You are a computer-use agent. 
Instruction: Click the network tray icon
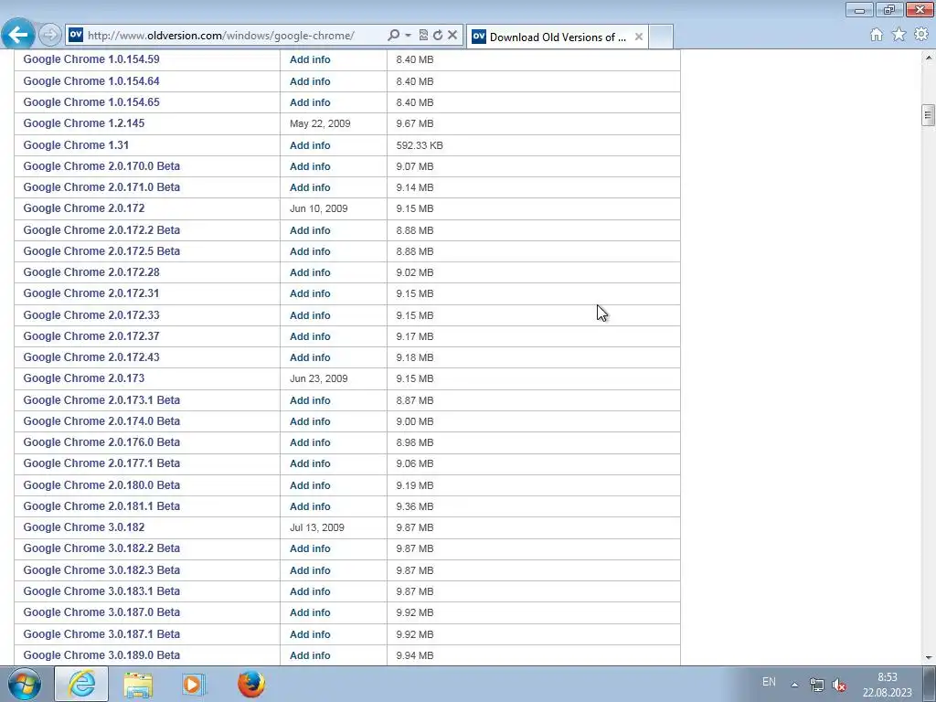[x=816, y=685]
